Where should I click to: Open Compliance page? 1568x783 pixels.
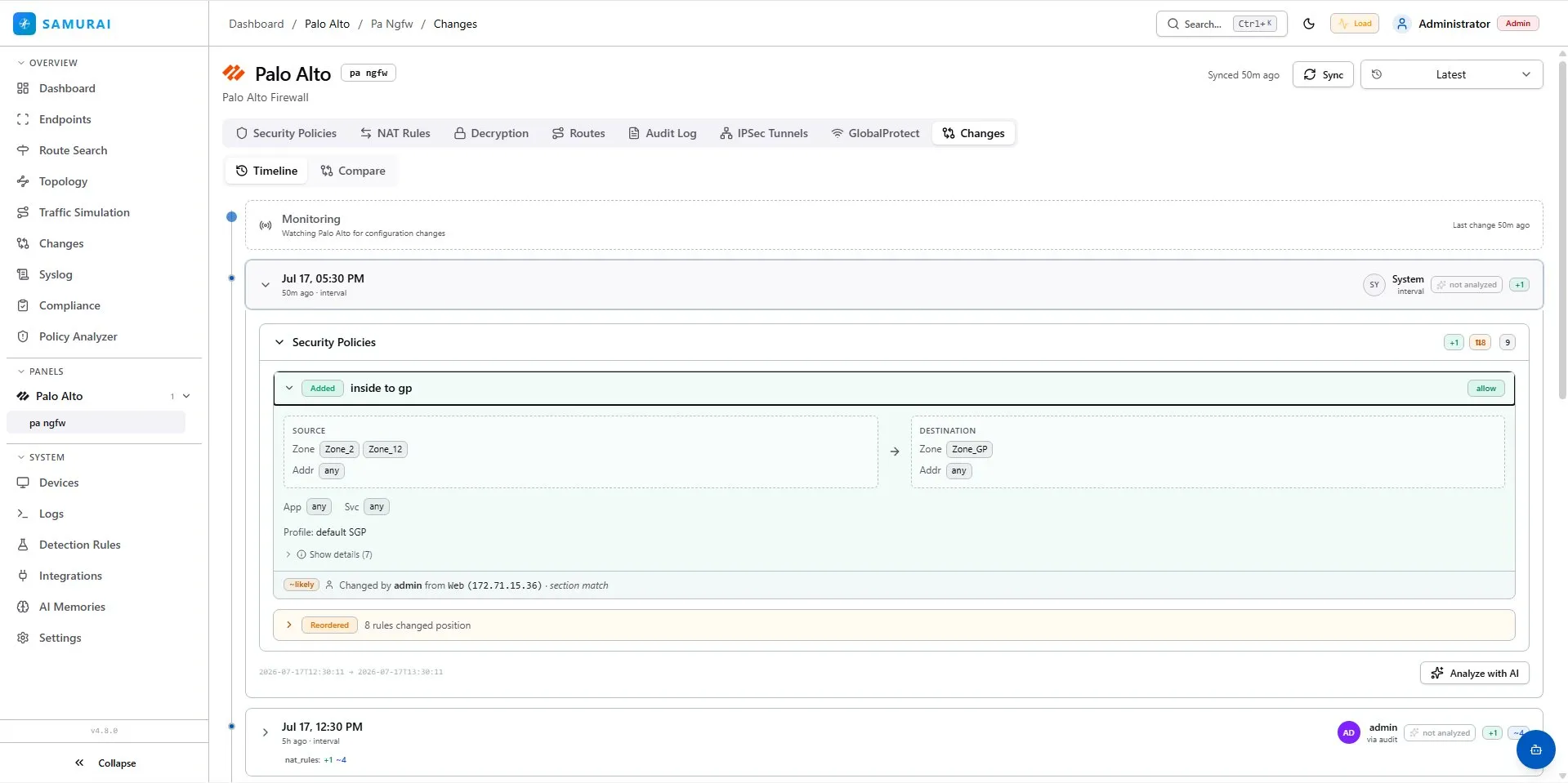pyautogui.click(x=69, y=305)
